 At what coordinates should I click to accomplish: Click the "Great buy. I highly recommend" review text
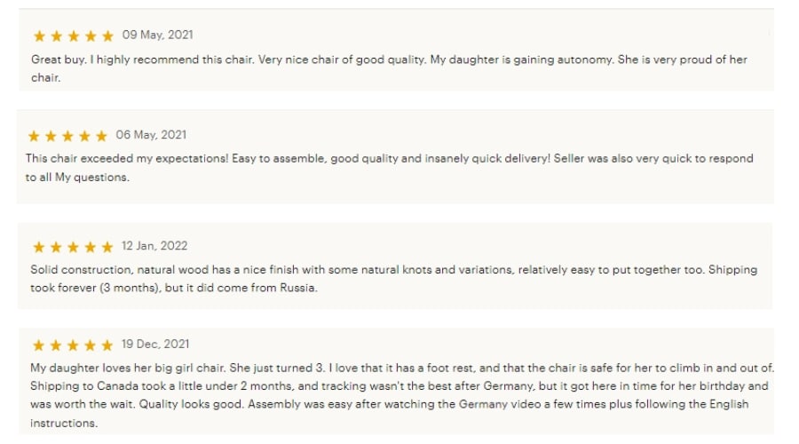(x=388, y=68)
